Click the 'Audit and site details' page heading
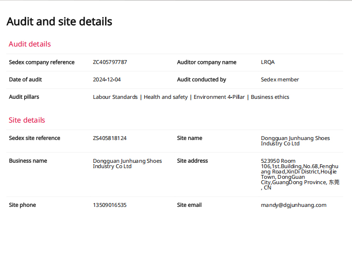The image size is (352, 266). pos(59,22)
